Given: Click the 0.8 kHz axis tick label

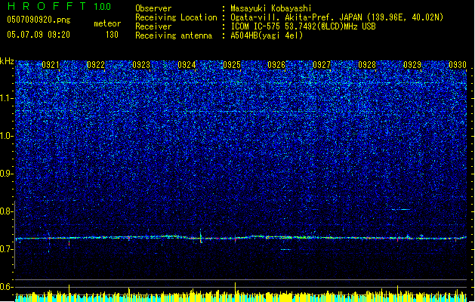Looking at the screenshot, I should click(x=7, y=211).
